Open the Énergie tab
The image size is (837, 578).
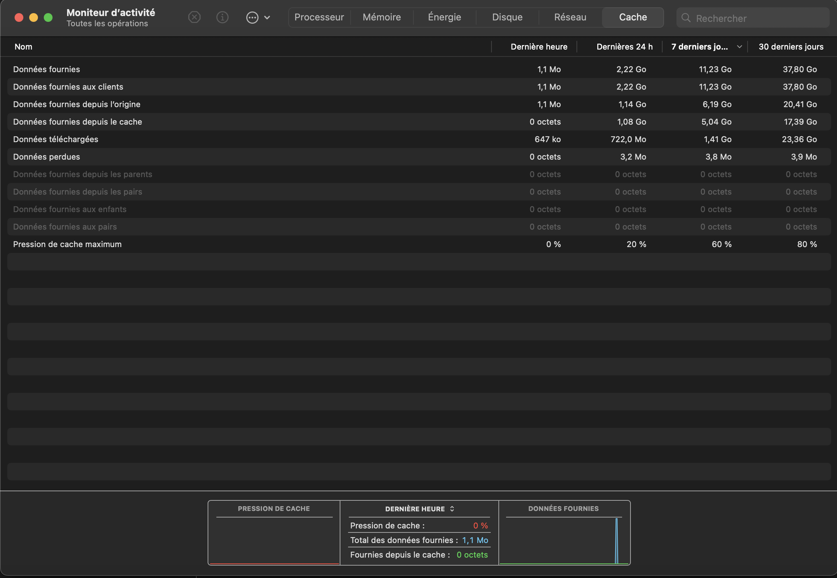coord(444,17)
